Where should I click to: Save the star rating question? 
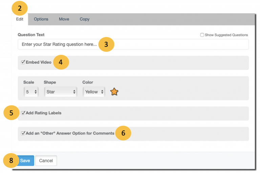(x=25, y=161)
